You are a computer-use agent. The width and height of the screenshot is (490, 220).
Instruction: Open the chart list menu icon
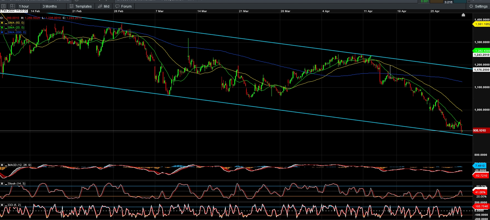pyautogui.click(x=3, y=6)
